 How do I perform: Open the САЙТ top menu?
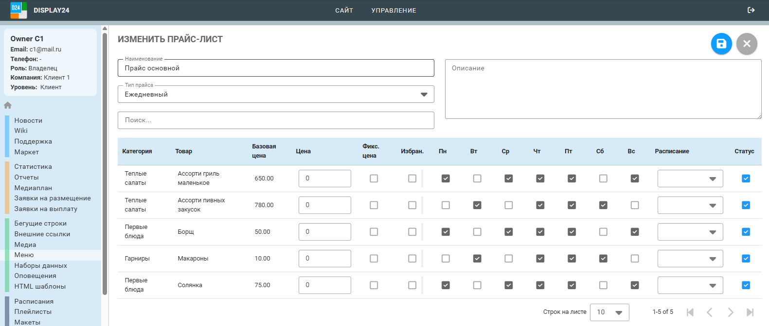coord(344,10)
